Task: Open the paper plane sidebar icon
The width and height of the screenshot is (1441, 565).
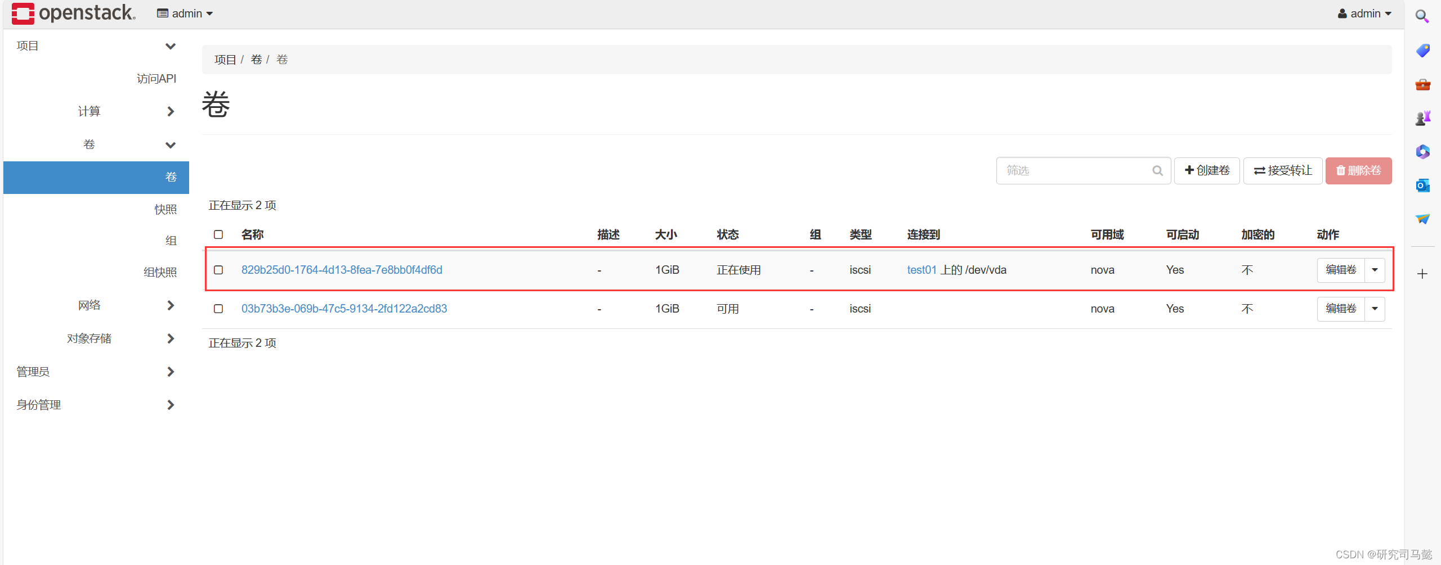Action: (x=1422, y=219)
